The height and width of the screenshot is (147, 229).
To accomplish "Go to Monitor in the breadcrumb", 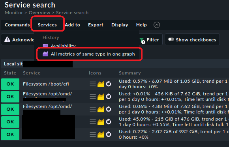I will point(14,13).
